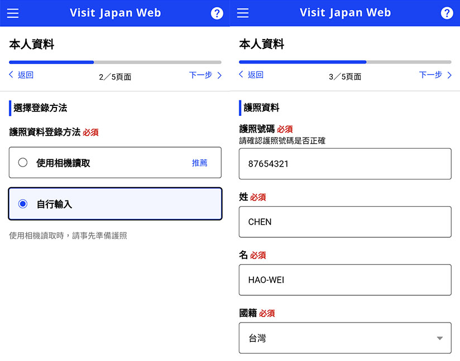Click the 3／5頁面 page indicator
Viewport: 460px width, 361px height.
tap(345, 77)
